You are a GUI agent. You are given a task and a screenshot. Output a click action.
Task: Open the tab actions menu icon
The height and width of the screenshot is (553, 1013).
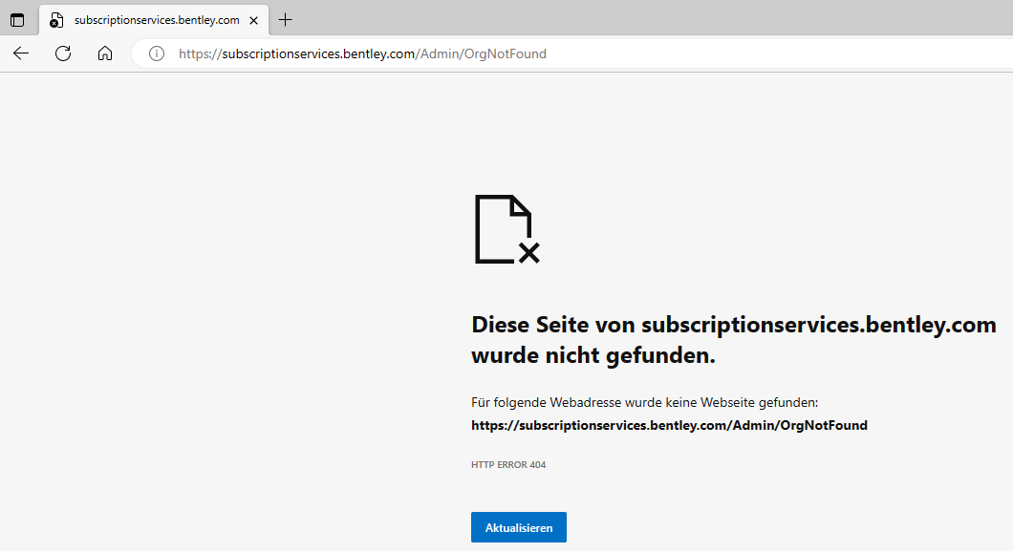17,20
